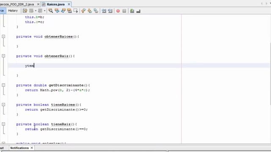Click red Start Macro Recording icon
Image resolution: width=271 pixels, height=152 pixels.
(118, 11)
